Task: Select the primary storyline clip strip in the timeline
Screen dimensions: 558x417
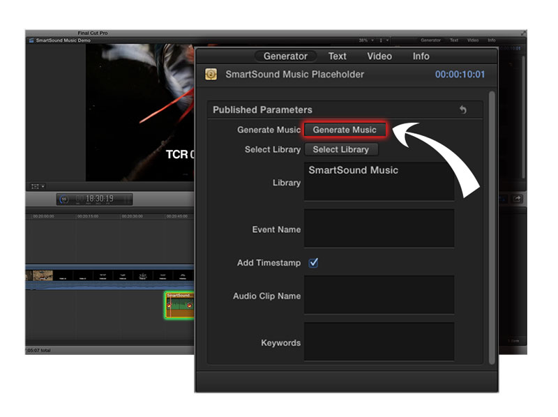Action: coord(110,276)
